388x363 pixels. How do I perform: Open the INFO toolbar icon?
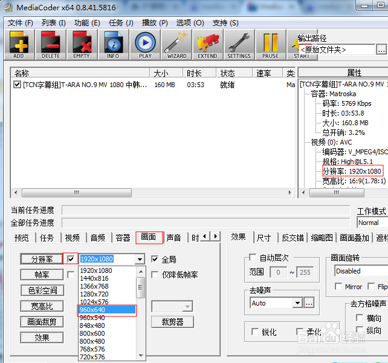(113, 44)
